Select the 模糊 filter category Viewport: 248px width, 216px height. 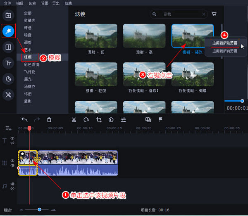coord(28,57)
